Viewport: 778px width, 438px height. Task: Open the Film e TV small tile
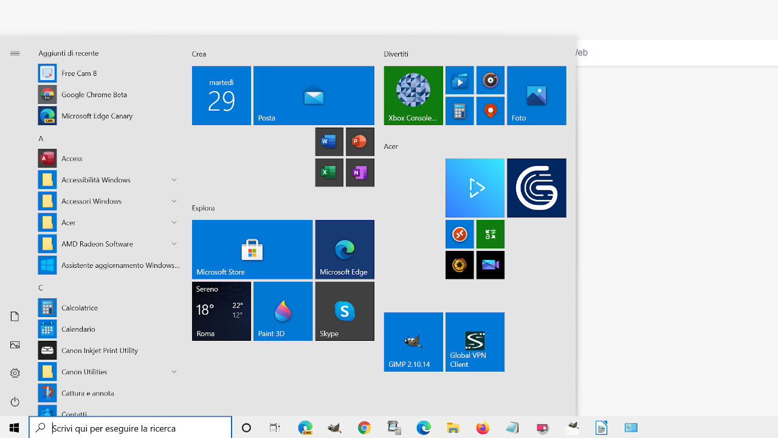(460, 80)
